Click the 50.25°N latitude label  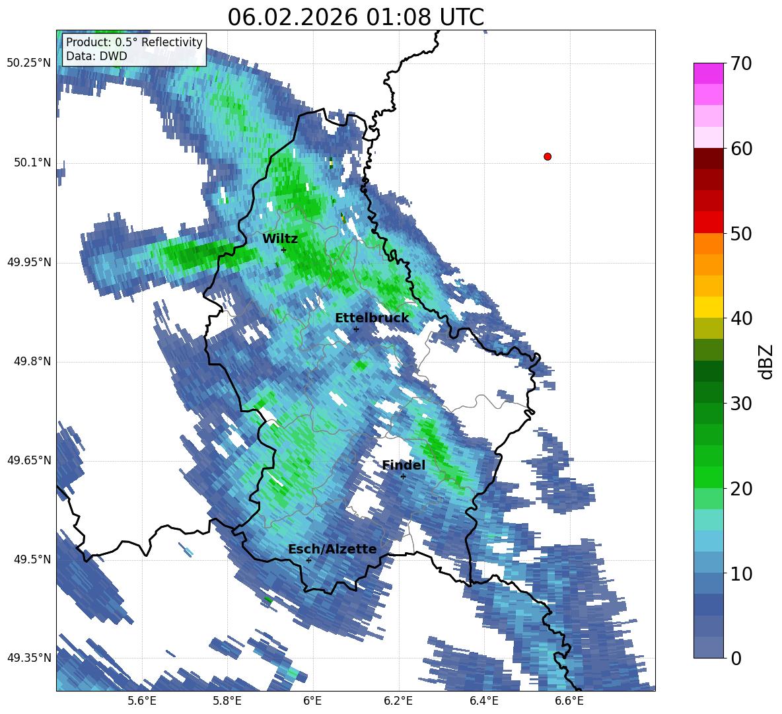(29, 63)
